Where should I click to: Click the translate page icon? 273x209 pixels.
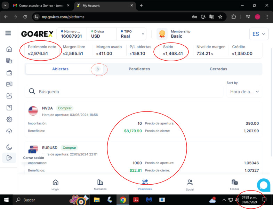[x=211, y=17]
